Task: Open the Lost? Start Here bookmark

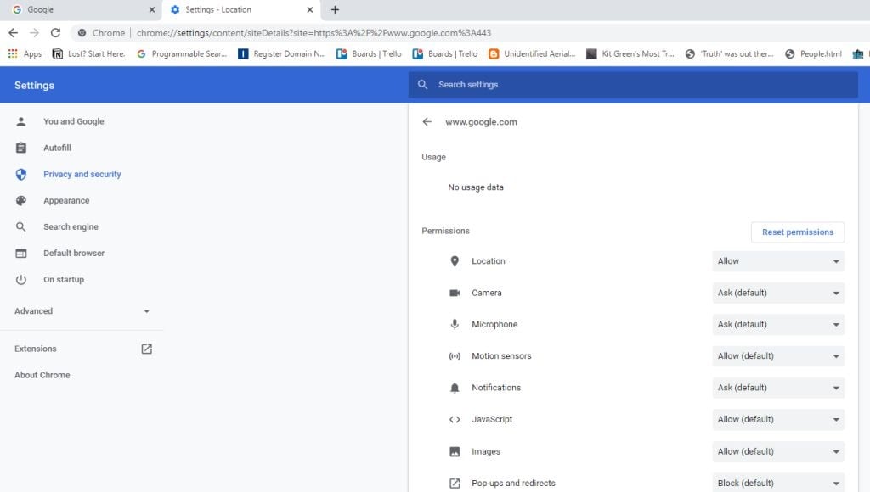Action: coord(88,53)
